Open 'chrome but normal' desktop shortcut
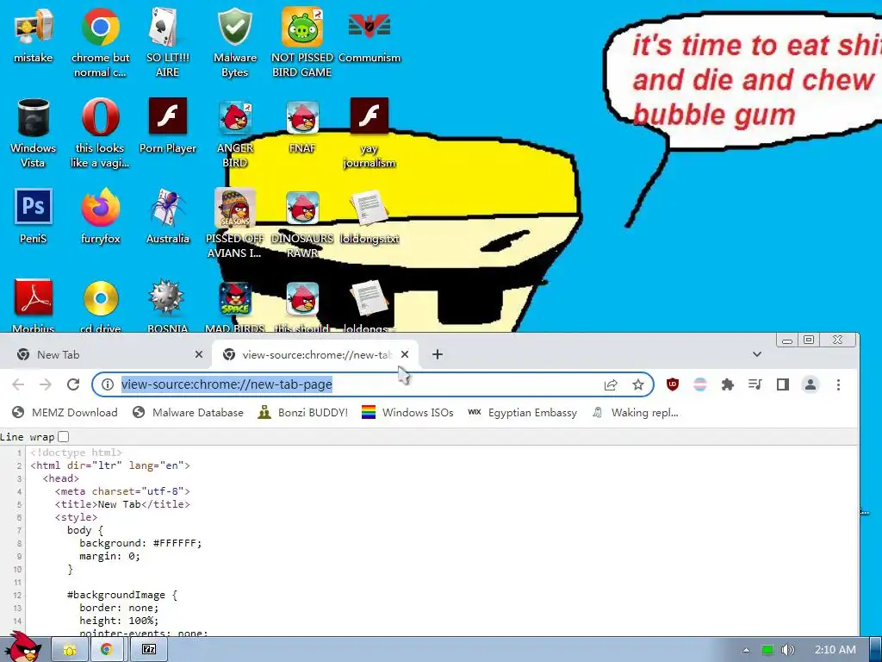Viewport: 882px width, 662px height. click(100, 42)
